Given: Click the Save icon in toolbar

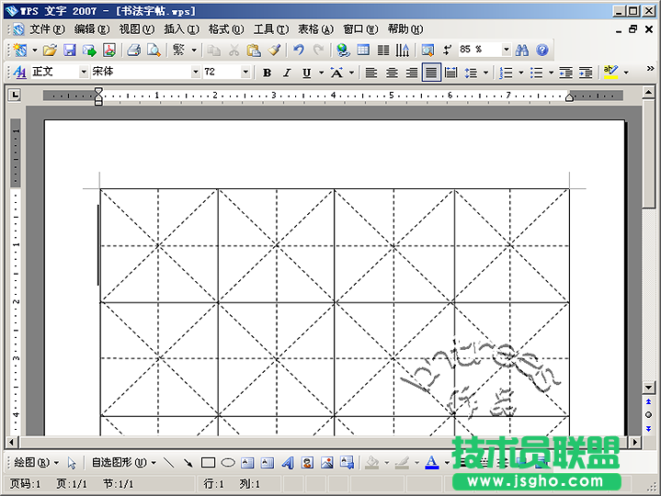Looking at the screenshot, I should pyautogui.click(x=70, y=50).
